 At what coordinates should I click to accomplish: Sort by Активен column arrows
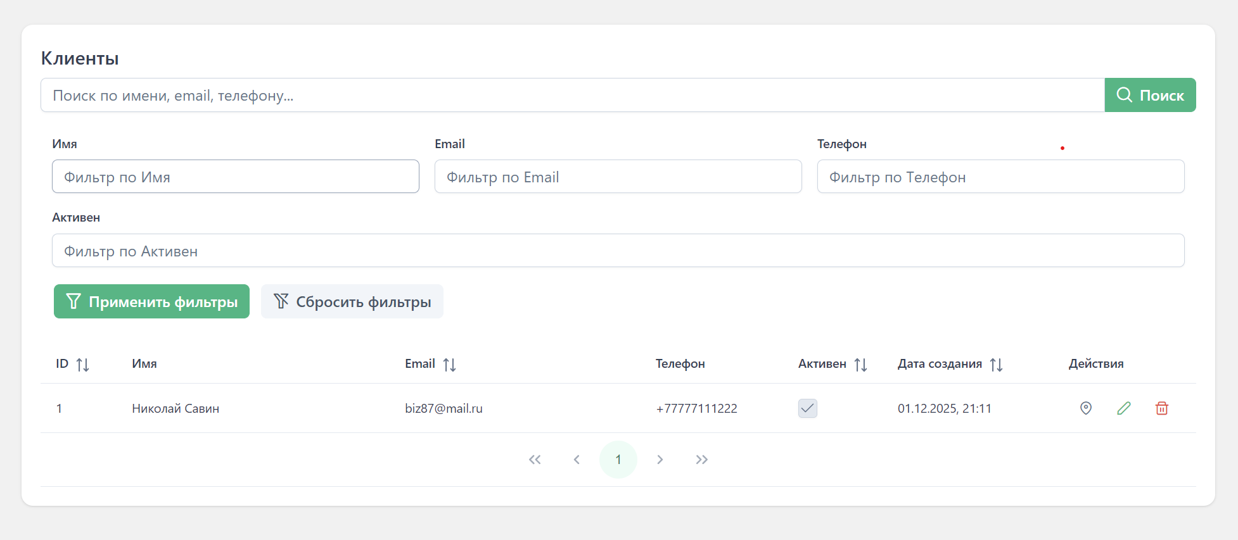pos(860,365)
